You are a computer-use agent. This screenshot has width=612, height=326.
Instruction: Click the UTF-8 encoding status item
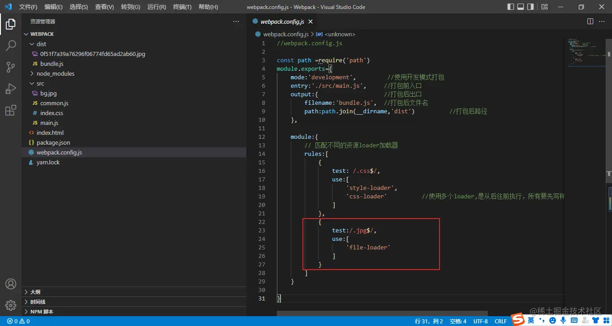click(480, 321)
